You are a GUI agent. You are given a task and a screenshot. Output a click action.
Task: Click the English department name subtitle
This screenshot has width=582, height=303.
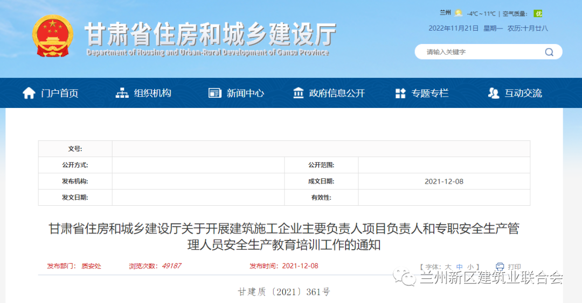(x=207, y=53)
